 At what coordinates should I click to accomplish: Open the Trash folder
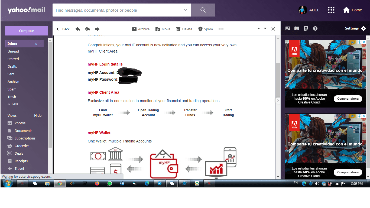(x=12, y=97)
